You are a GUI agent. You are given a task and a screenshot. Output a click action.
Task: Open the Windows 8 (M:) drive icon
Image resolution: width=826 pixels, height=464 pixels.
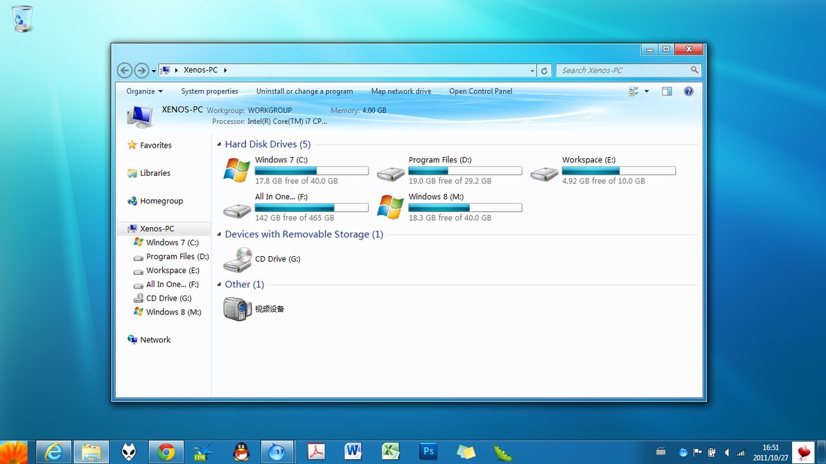click(391, 207)
